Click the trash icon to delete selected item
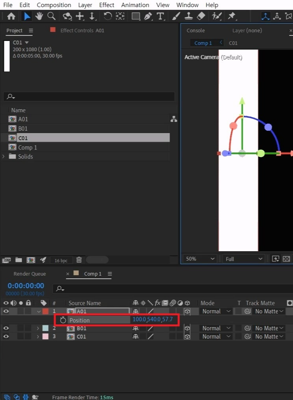 [x=79, y=260]
